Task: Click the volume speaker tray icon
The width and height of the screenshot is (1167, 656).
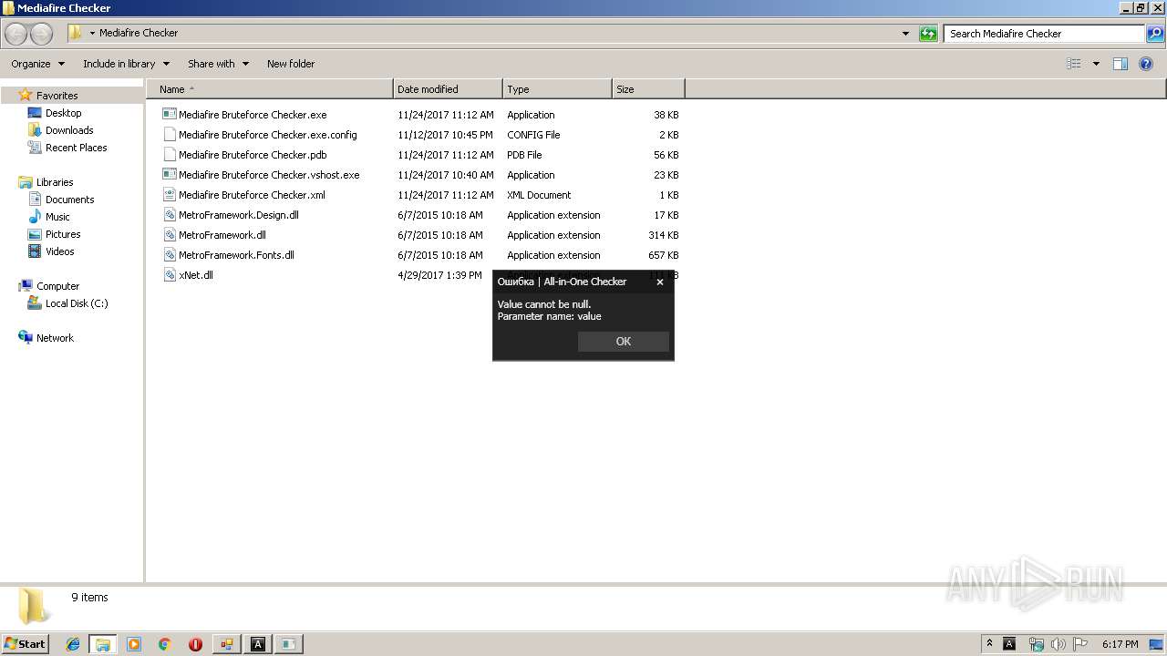Action: (1059, 644)
